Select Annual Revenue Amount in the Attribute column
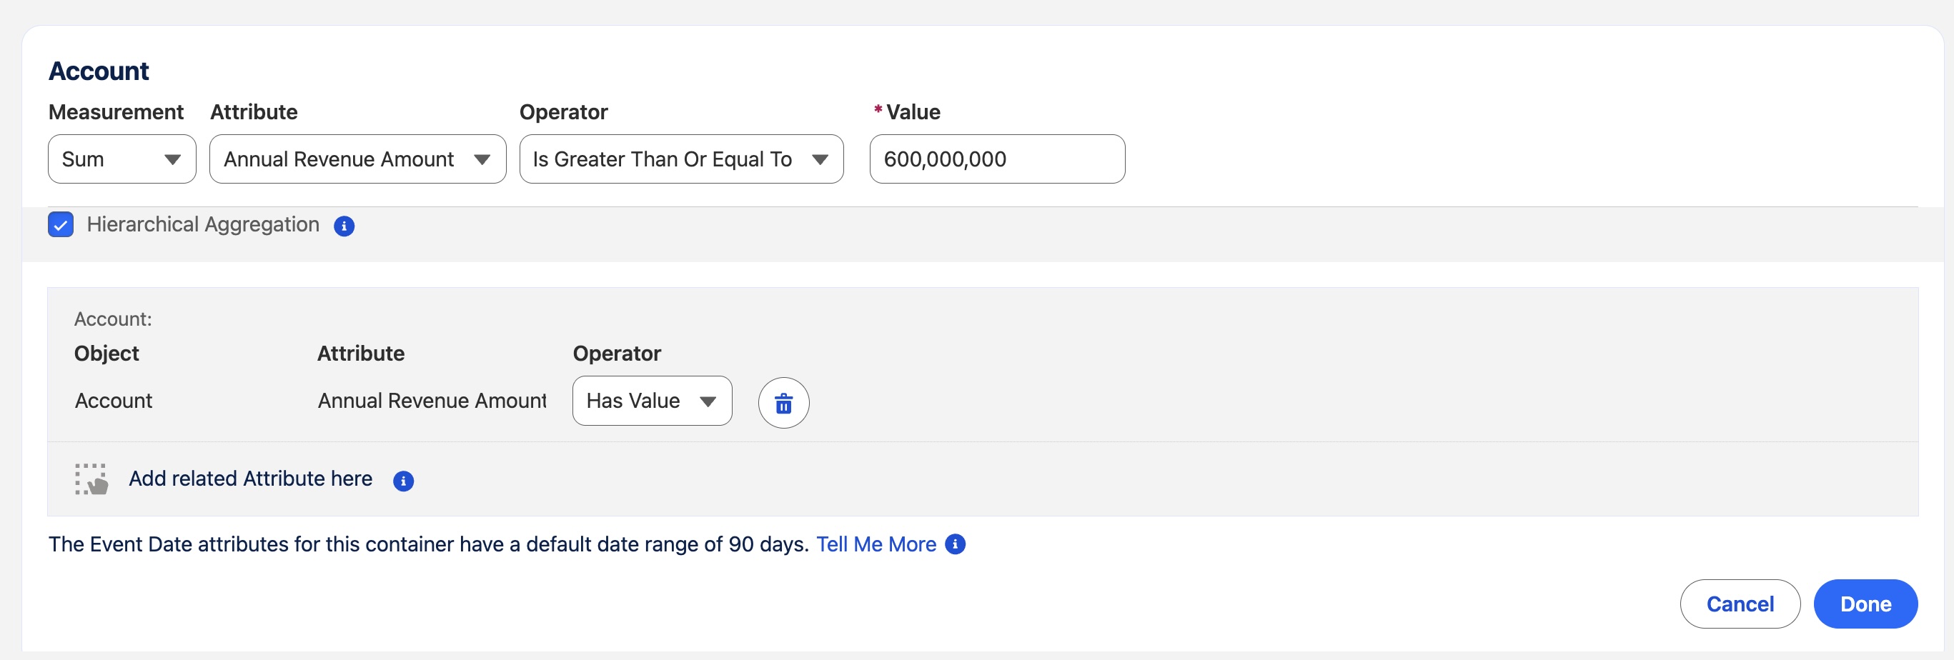The width and height of the screenshot is (1954, 660). point(432,401)
